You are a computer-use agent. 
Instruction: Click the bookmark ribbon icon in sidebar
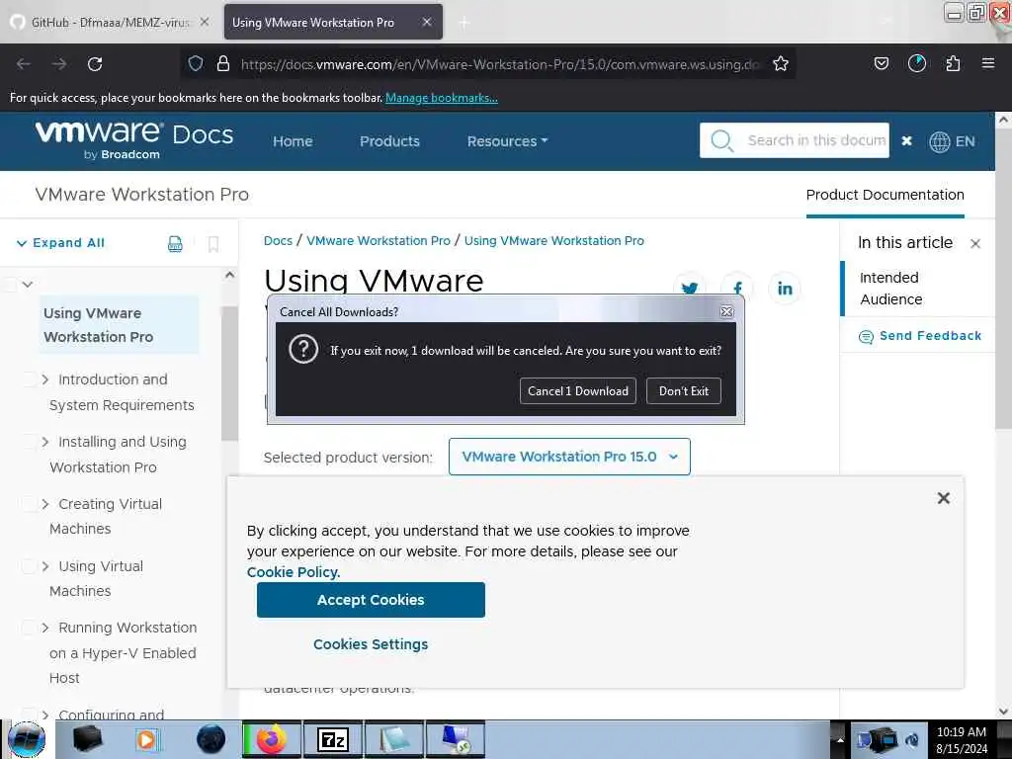point(213,243)
